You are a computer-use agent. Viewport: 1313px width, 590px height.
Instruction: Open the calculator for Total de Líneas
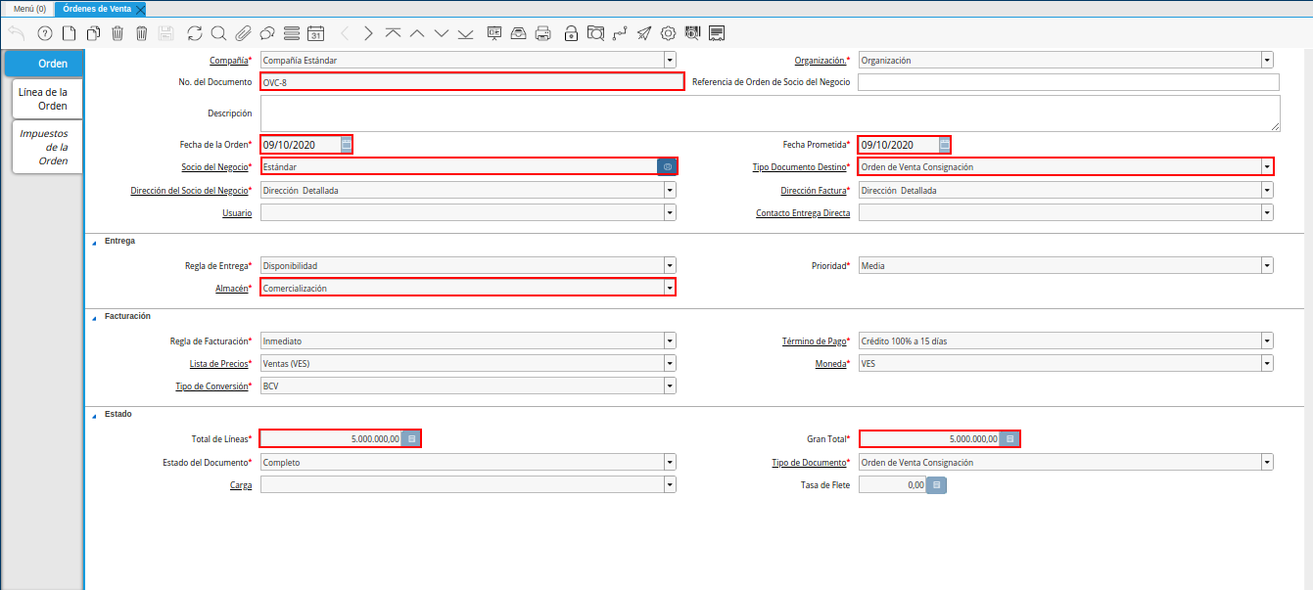click(x=412, y=439)
